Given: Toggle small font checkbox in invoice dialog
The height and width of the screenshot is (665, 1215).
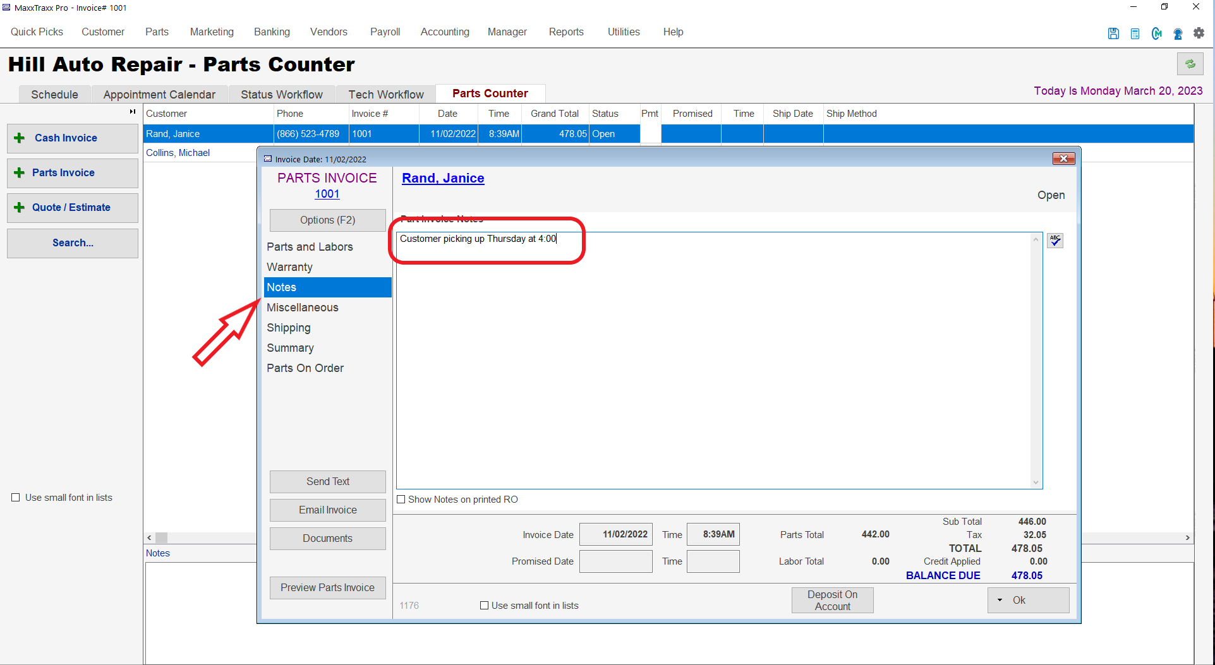Looking at the screenshot, I should pyautogui.click(x=484, y=606).
